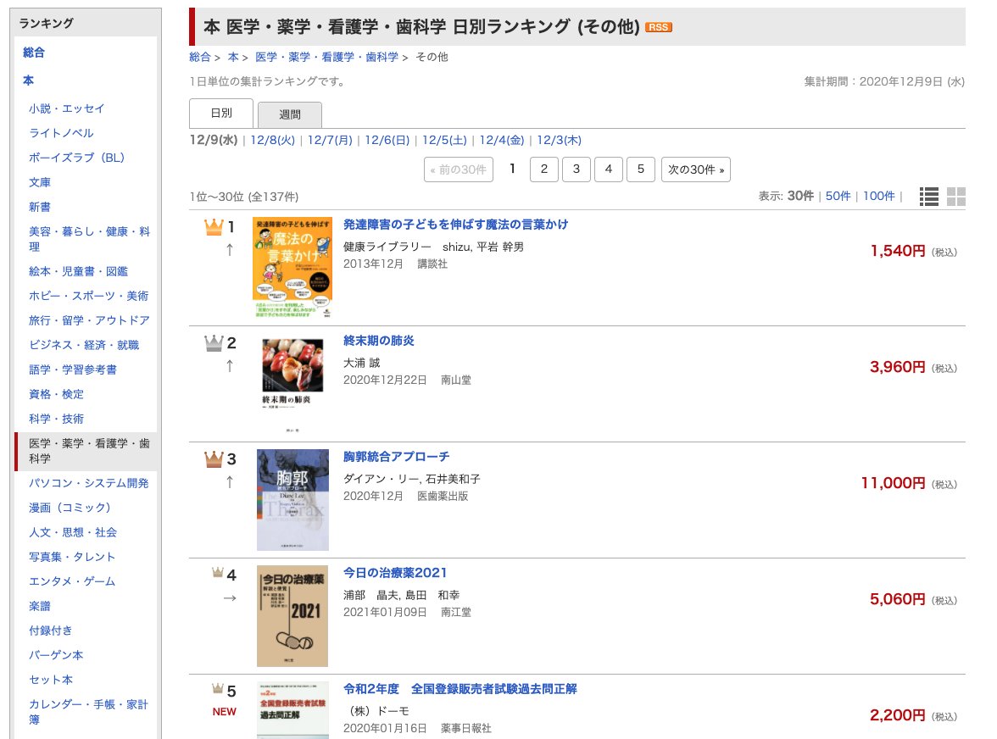This screenshot has width=997, height=739.
Task: Click cover image of 胸郭統合アプローチ
Action: [292, 500]
